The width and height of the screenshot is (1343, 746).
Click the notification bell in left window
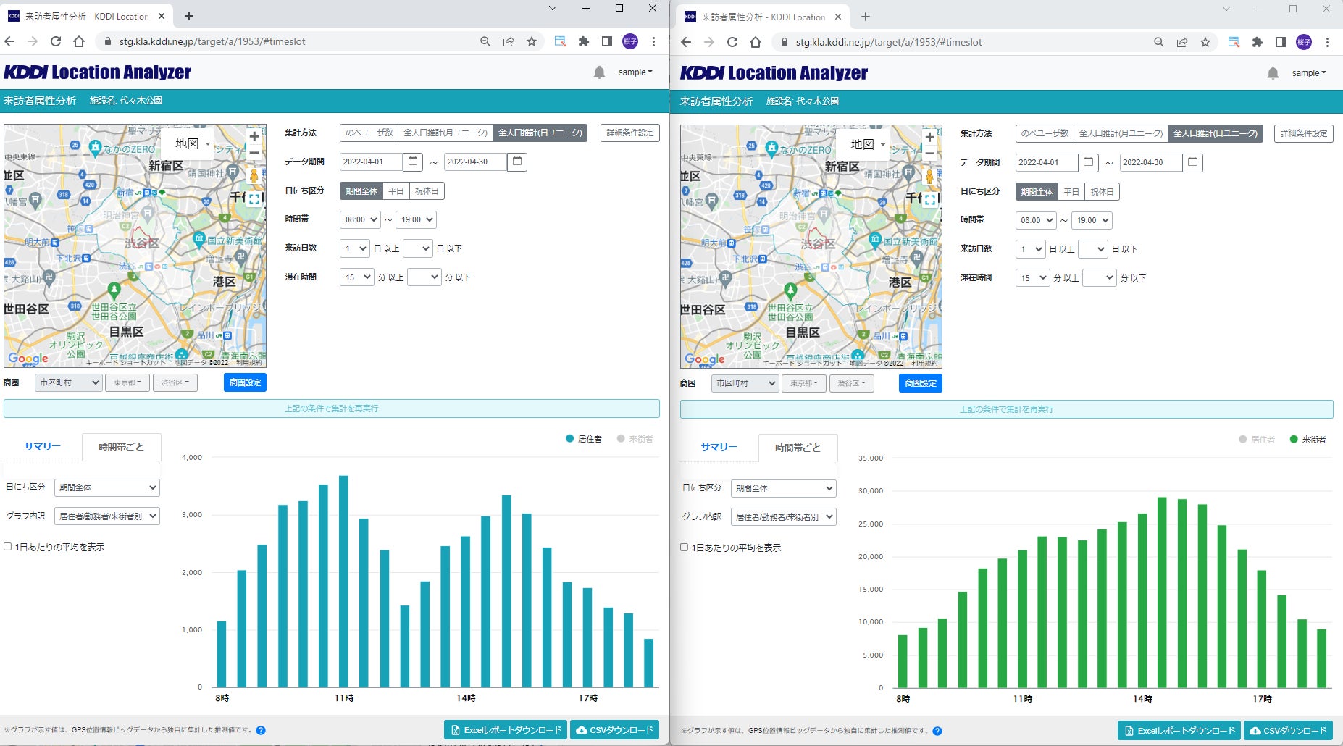point(599,72)
